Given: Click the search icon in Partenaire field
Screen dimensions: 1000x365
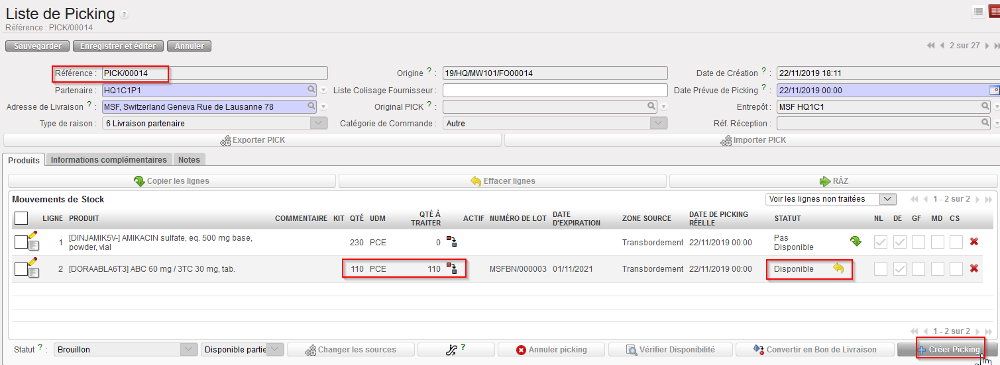Looking at the screenshot, I should (x=311, y=90).
